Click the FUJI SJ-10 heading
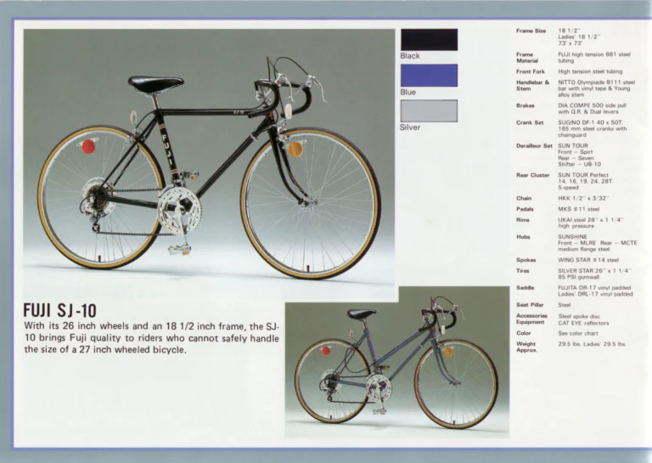Image resolution: width=652 pixels, height=463 pixels. (60, 311)
